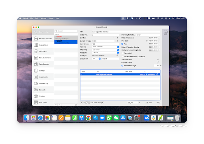Open the Sent Invoices section
The image size is (204, 144).
pos(43,32)
